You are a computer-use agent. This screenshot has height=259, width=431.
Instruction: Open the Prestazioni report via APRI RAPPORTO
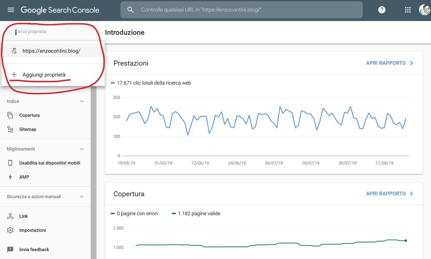(389, 63)
